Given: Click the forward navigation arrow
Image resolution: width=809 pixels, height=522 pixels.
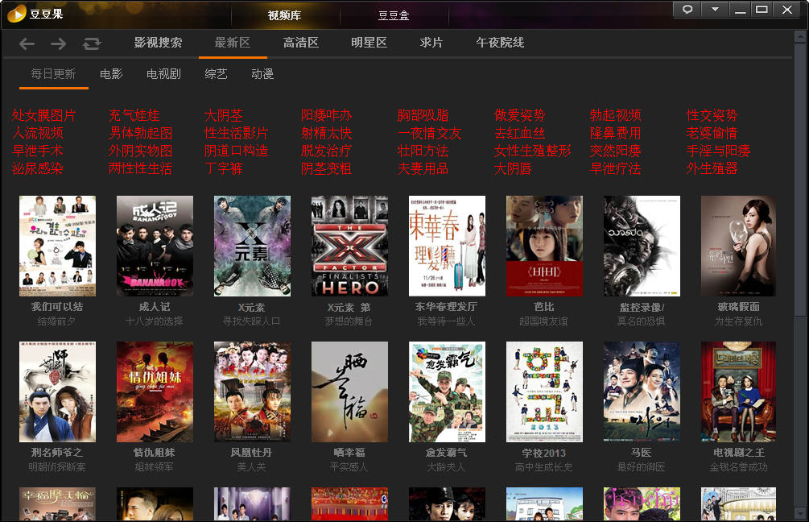Looking at the screenshot, I should click(x=59, y=43).
